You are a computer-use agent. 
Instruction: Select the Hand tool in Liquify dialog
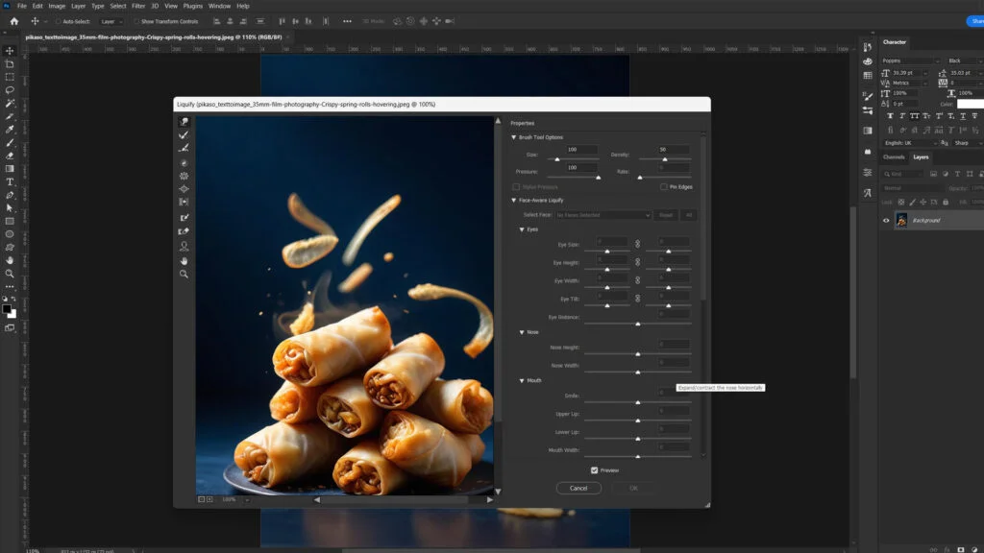pos(184,261)
